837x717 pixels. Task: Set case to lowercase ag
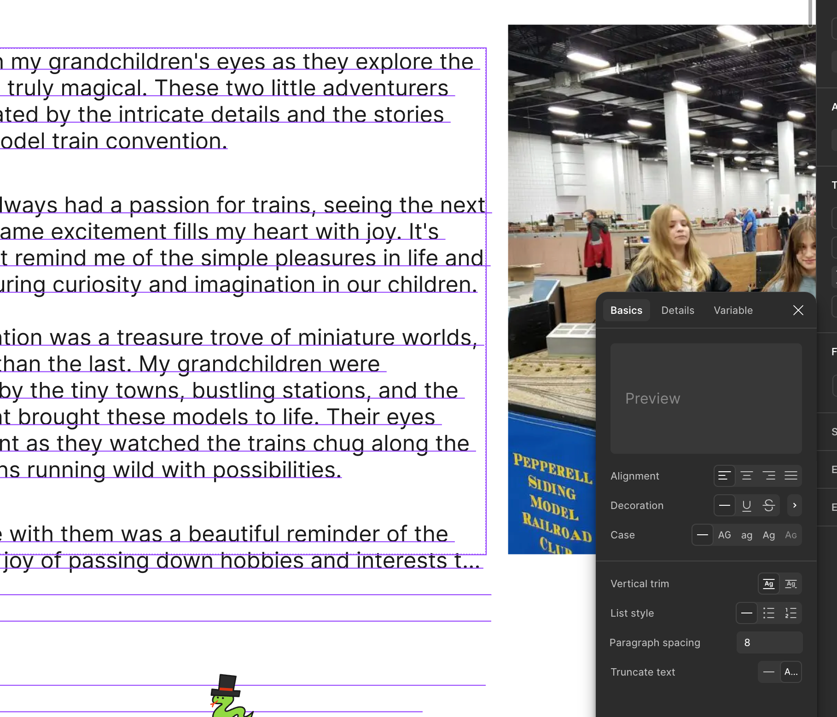tap(747, 535)
